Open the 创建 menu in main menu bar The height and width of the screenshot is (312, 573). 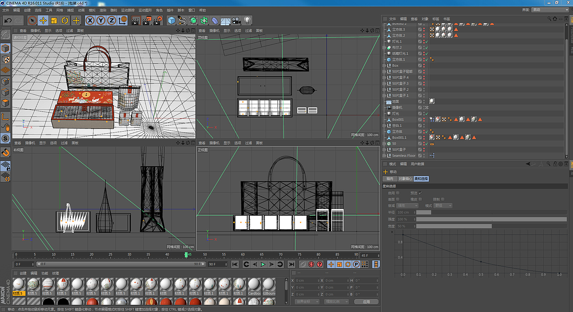27,10
